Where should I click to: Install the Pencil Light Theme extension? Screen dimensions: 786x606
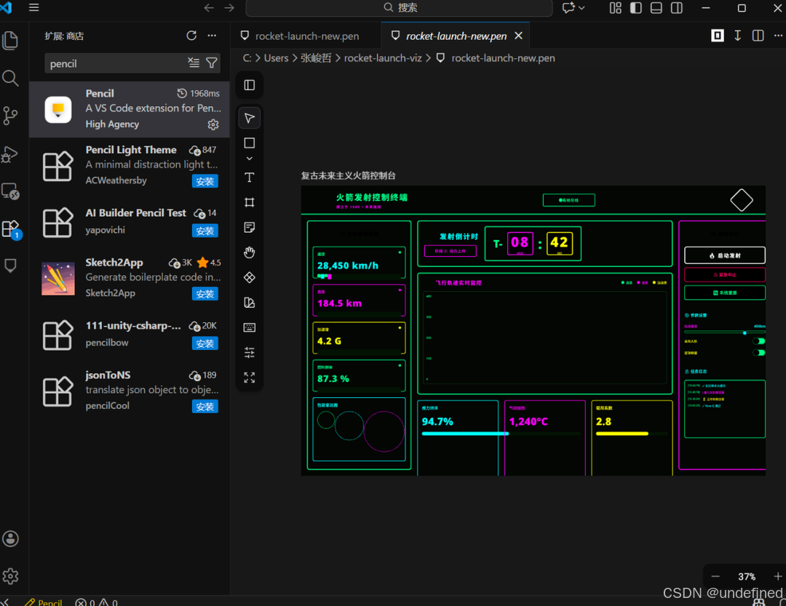205,181
